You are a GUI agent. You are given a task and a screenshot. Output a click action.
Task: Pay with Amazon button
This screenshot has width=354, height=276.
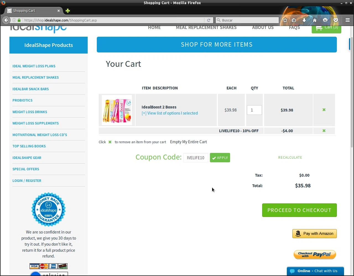click(x=314, y=233)
